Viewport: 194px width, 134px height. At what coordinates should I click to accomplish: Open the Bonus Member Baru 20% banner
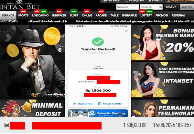point(163,43)
